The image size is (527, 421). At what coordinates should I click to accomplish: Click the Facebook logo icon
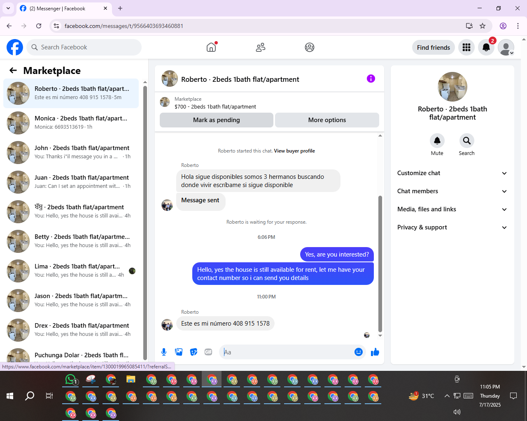15,47
